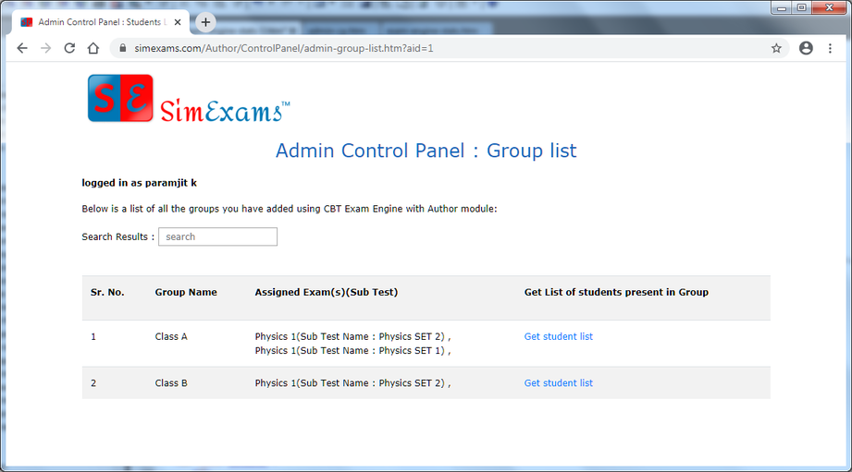
Task: Reload the current page
Action: 69,48
